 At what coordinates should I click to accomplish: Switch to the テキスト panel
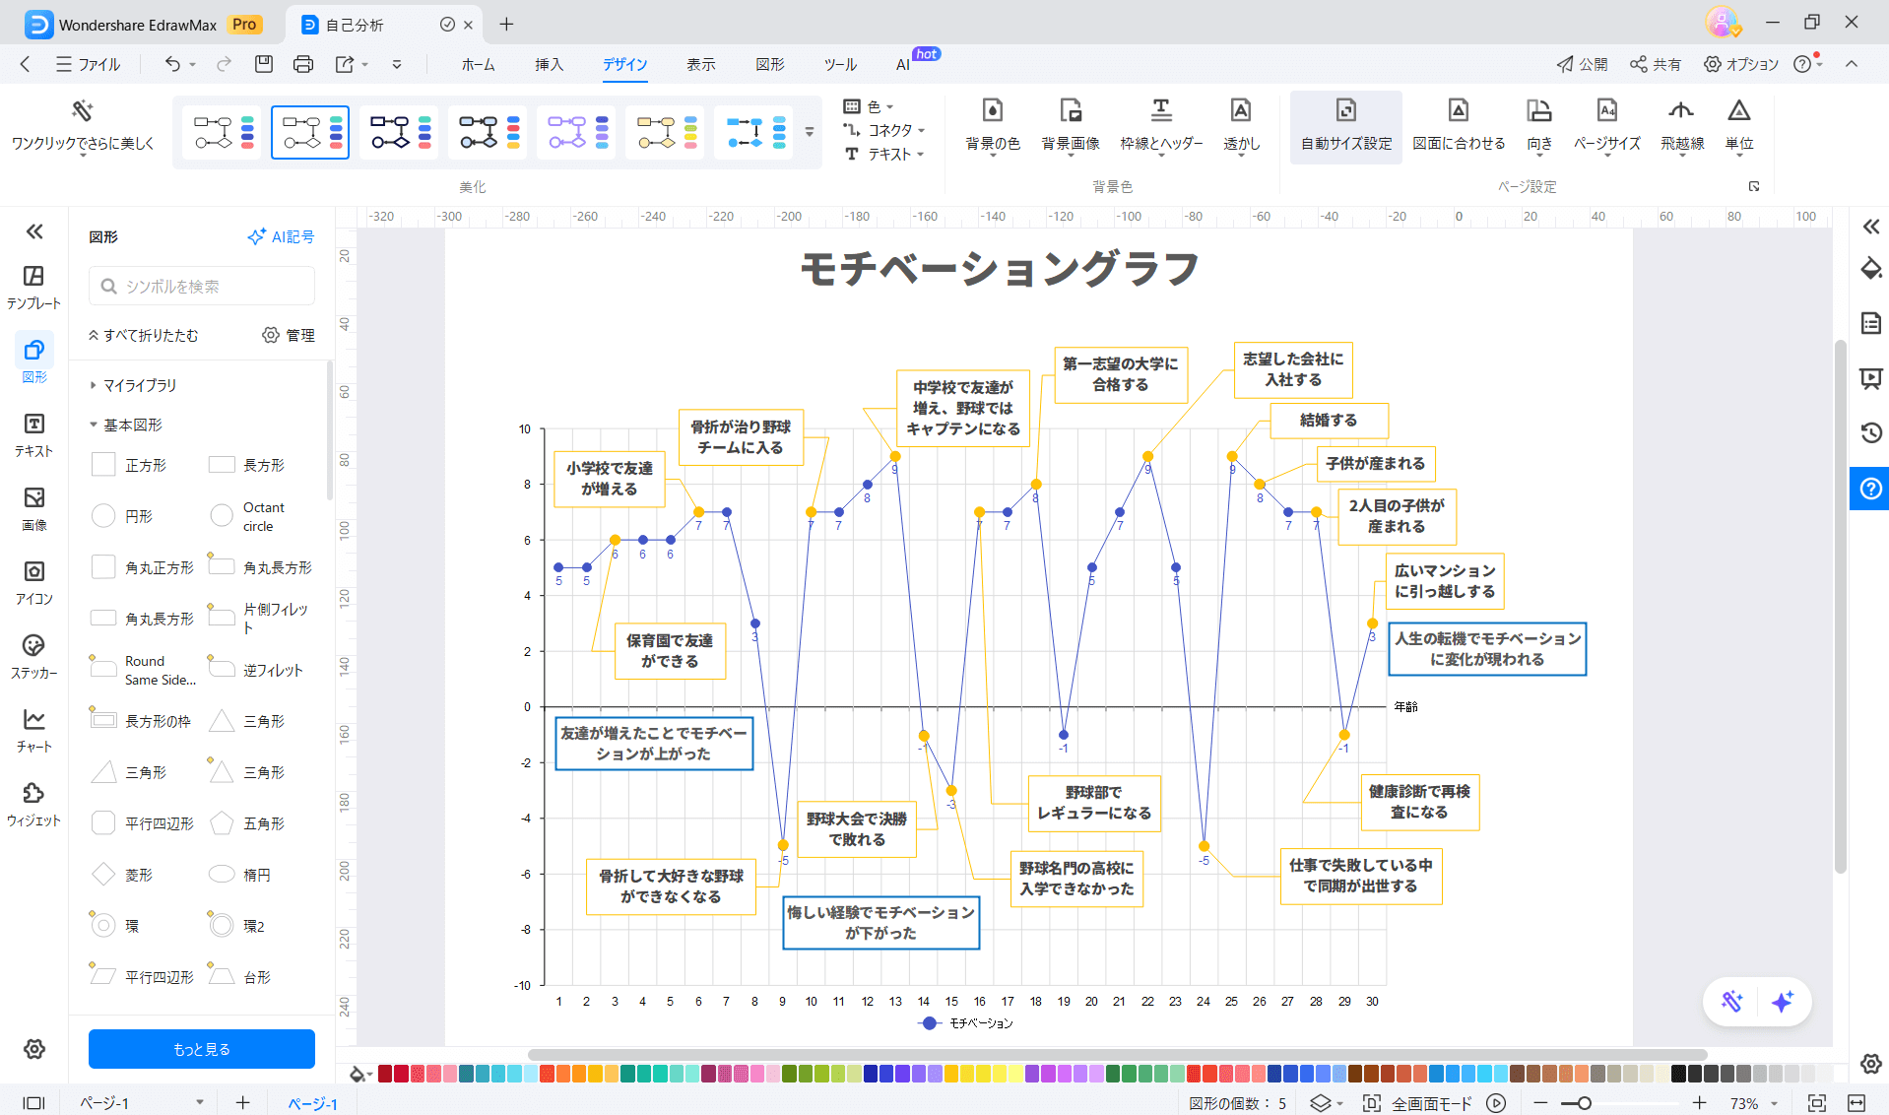click(33, 433)
